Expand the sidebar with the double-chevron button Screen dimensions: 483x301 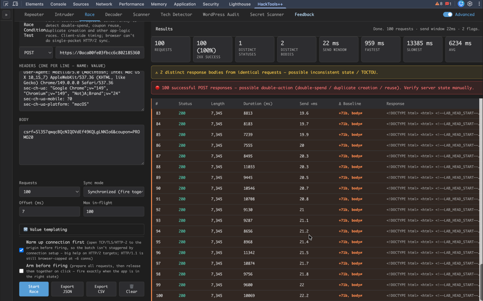click(x=6, y=15)
